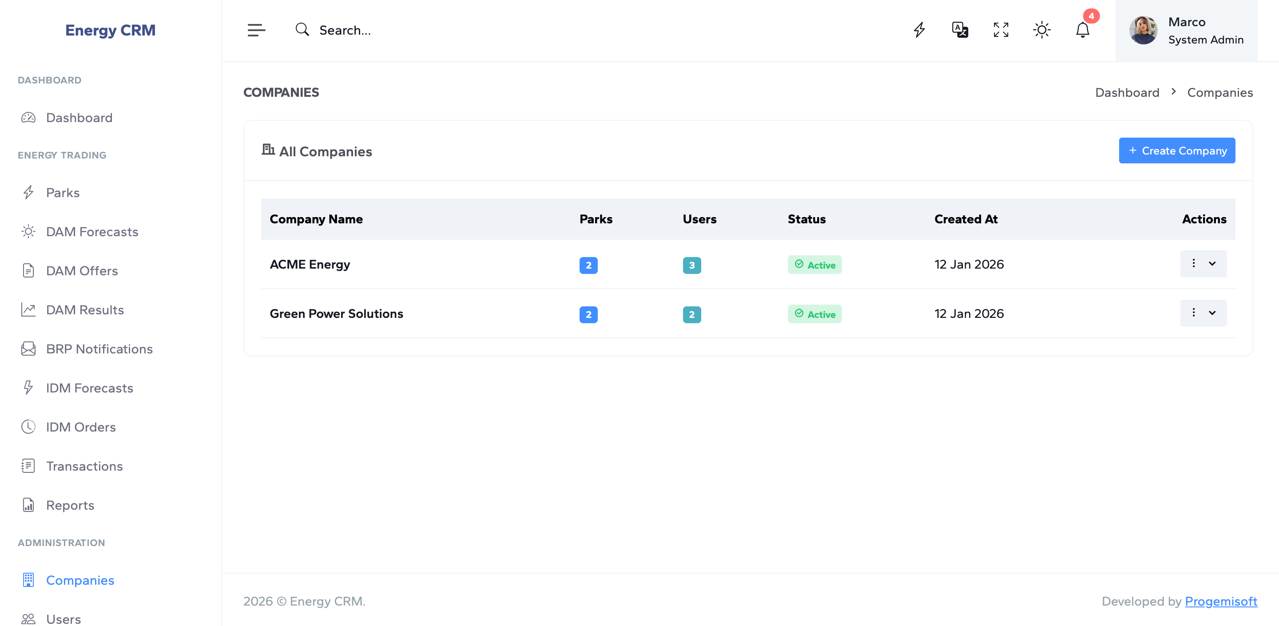Open the Progemisoft link in footer

coord(1220,601)
